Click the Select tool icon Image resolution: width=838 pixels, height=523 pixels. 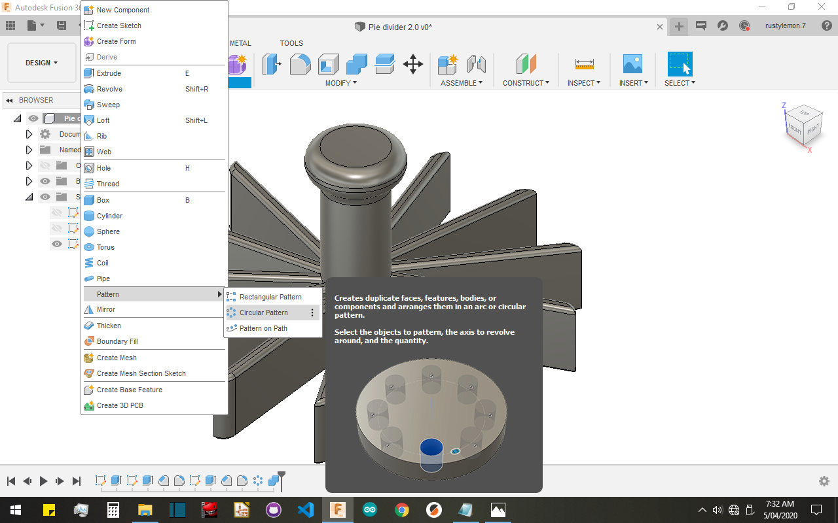pyautogui.click(x=680, y=64)
